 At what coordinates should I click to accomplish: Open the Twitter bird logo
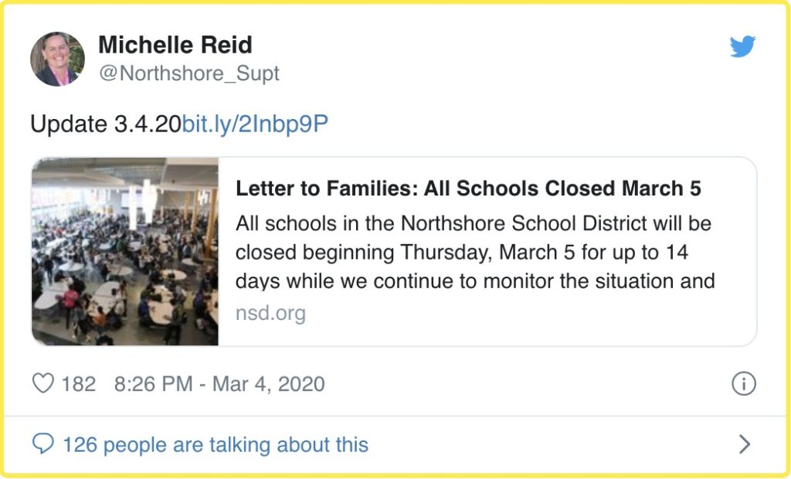[742, 47]
